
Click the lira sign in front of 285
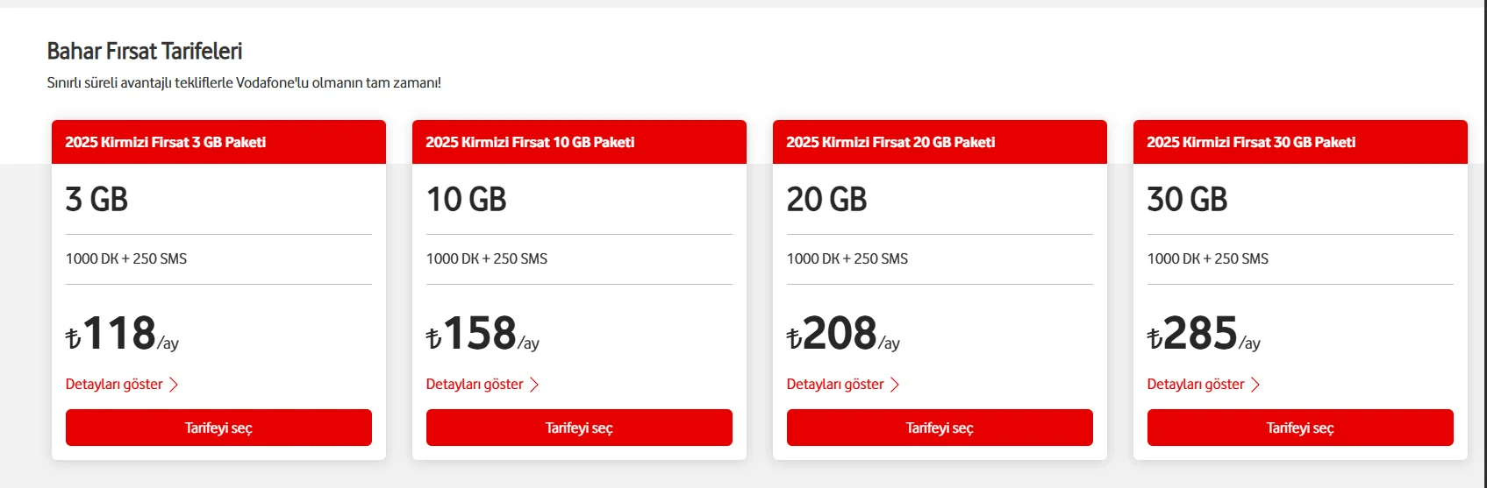1155,337
